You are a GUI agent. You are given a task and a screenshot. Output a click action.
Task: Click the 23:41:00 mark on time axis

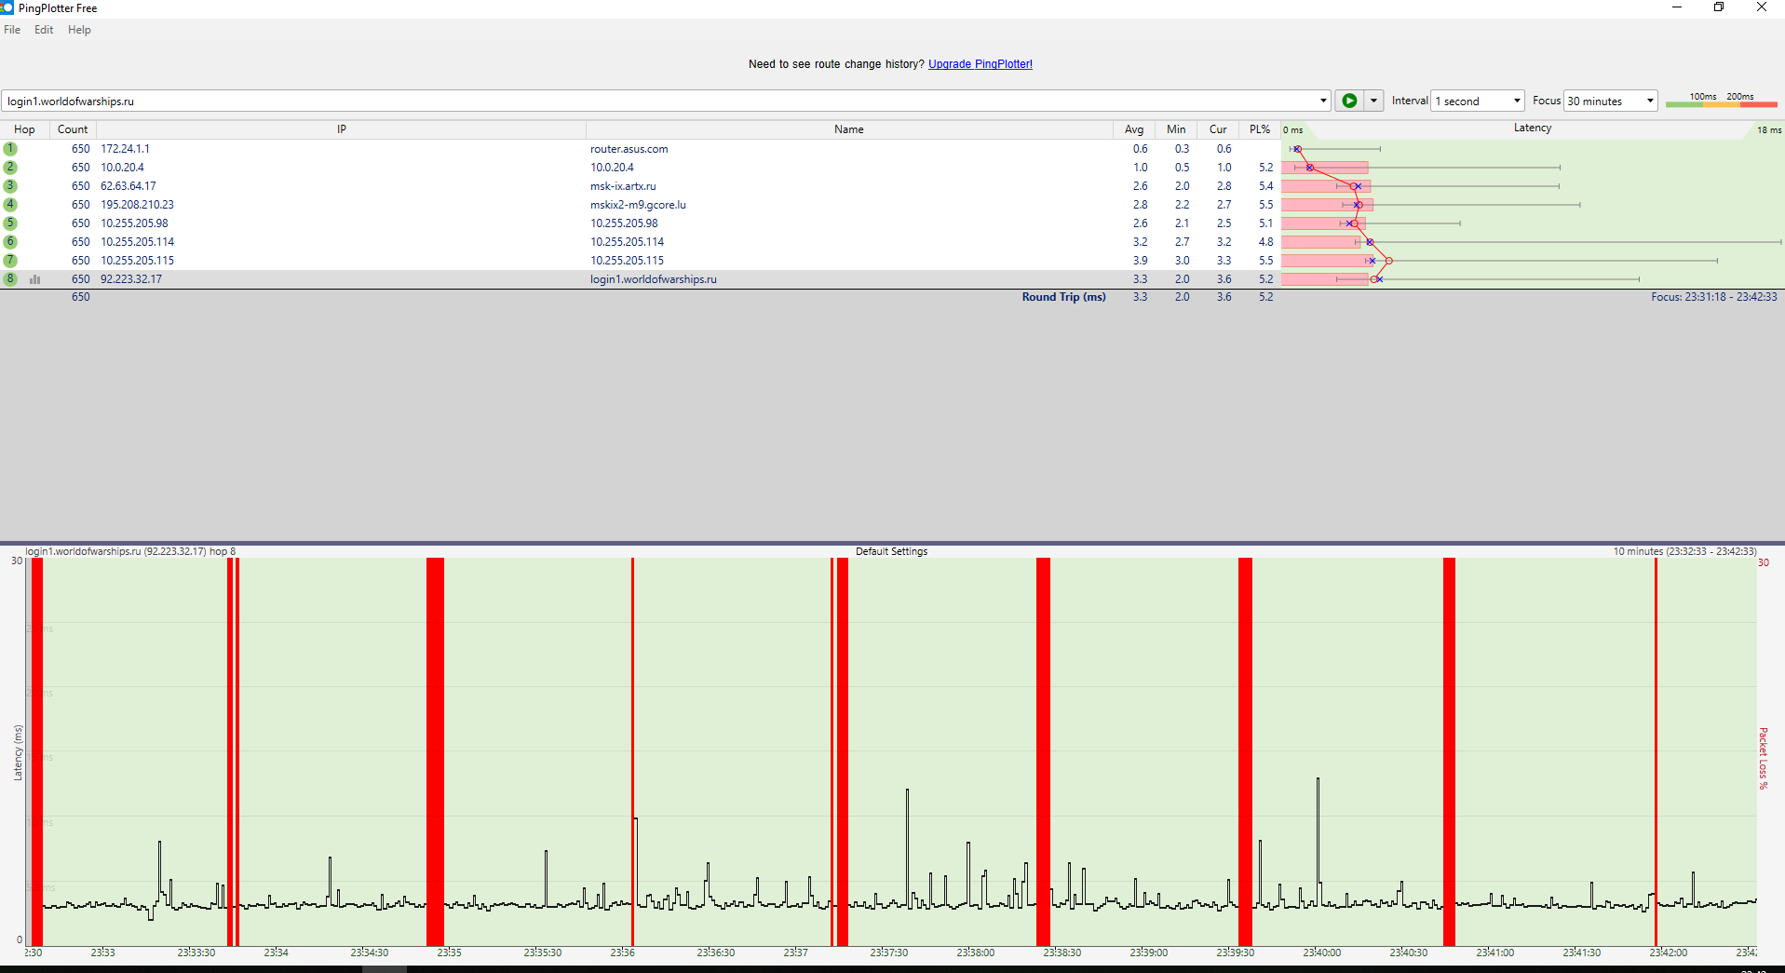[x=1494, y=953]
